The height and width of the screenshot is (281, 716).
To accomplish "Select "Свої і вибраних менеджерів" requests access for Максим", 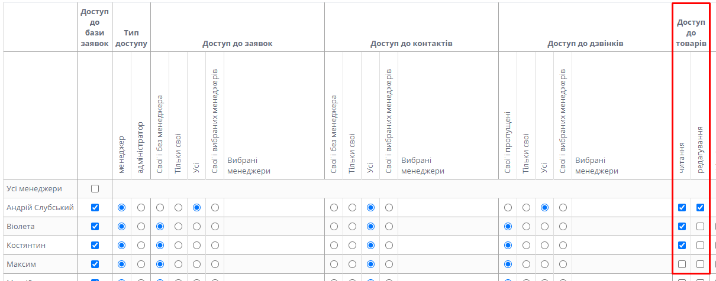I will [x=215, y=264].
